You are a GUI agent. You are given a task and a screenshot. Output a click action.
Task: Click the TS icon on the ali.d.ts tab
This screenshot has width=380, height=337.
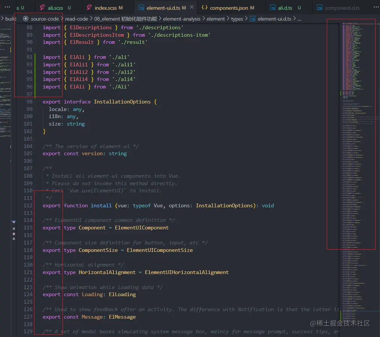pos(273,8)
